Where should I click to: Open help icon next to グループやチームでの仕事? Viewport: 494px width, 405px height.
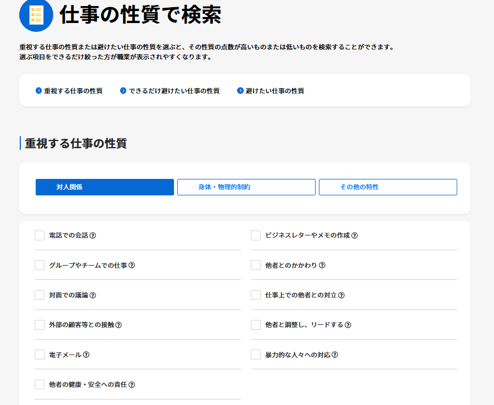click(x=132, y=265)
